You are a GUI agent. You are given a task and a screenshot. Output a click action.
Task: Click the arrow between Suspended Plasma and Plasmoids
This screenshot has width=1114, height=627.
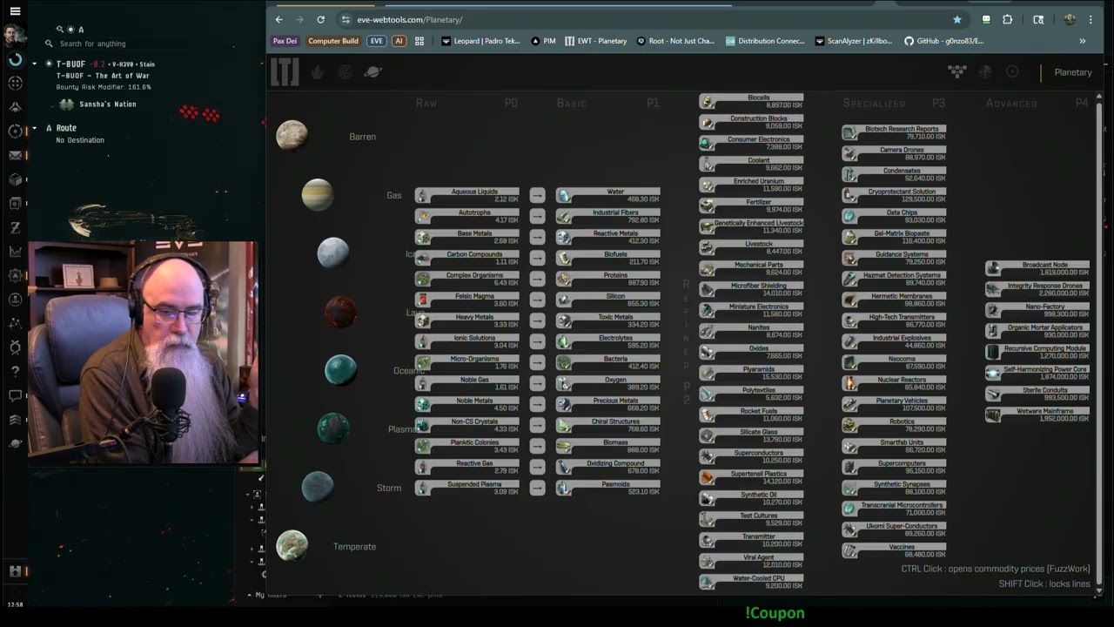(537, 488)
